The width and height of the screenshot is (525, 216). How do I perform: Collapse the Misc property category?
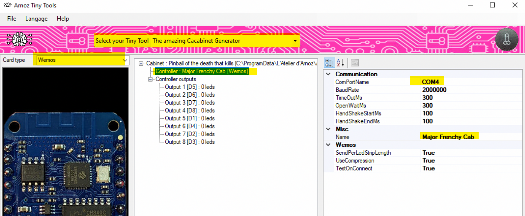click(328, 129)
